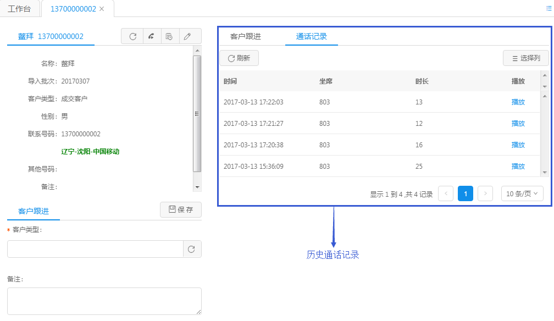Open the calendar schedule icon
Screen dimensions: 554x321
coord(169,36)
